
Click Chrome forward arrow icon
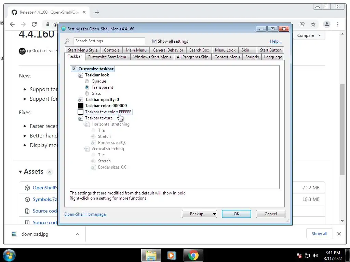pos(23,24)
